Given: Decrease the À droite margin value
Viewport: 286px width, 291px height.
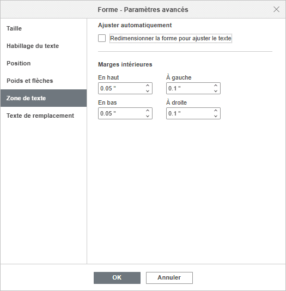Looking at the screenshot, I should pos(216,116).
